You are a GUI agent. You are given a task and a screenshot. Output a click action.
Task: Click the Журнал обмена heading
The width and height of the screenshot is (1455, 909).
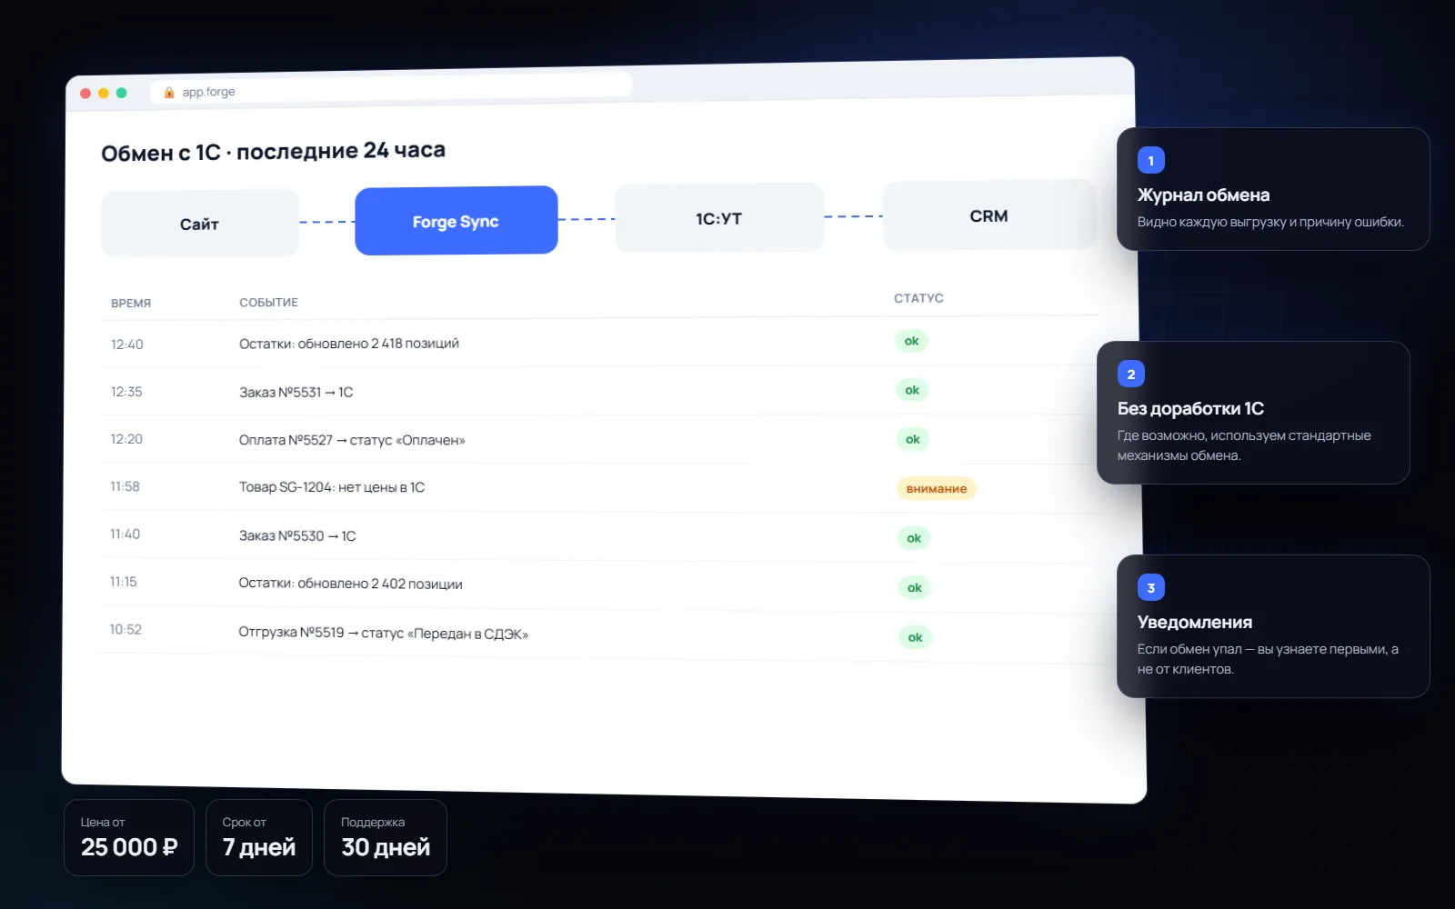click(x=1203, y=195)
